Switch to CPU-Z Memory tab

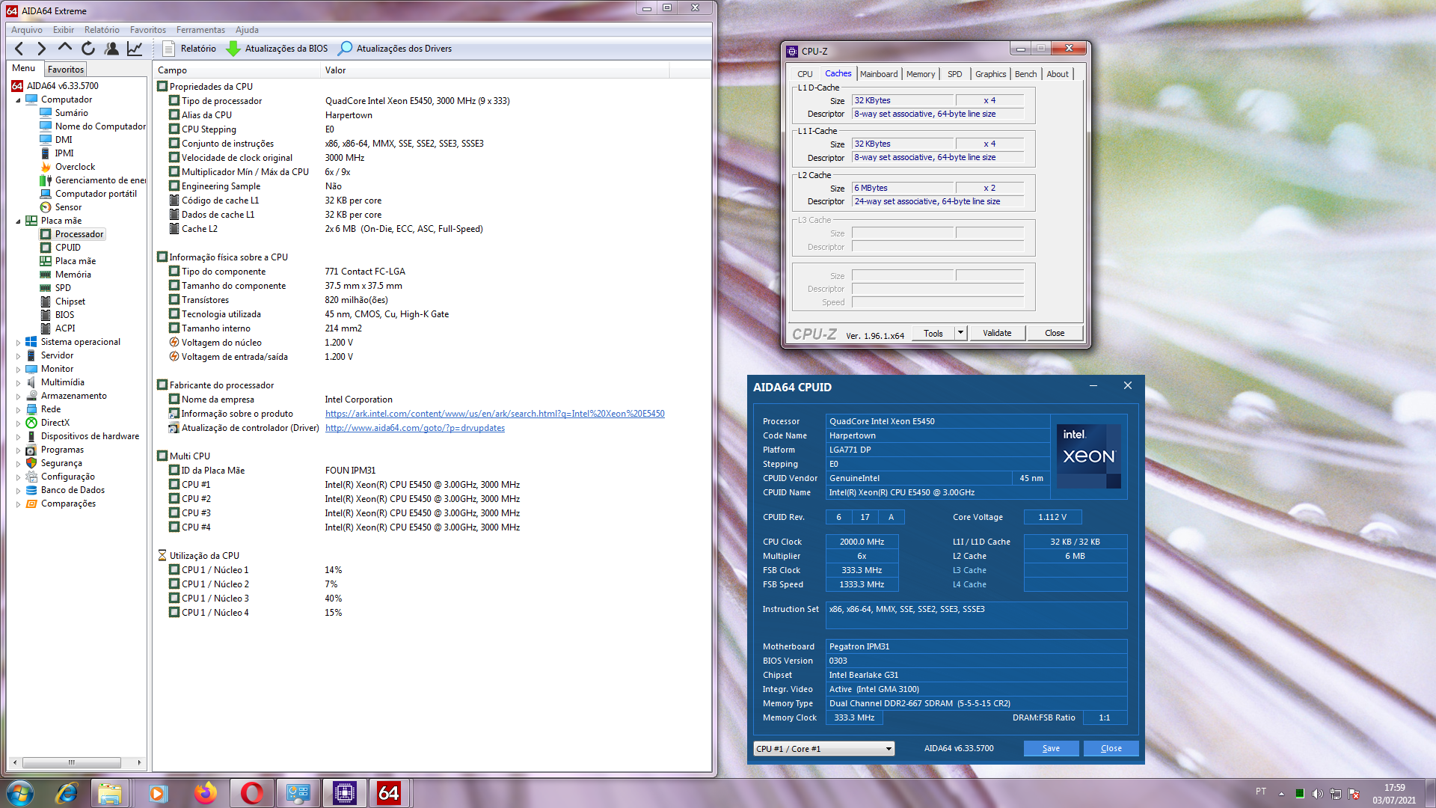[920, 74]
